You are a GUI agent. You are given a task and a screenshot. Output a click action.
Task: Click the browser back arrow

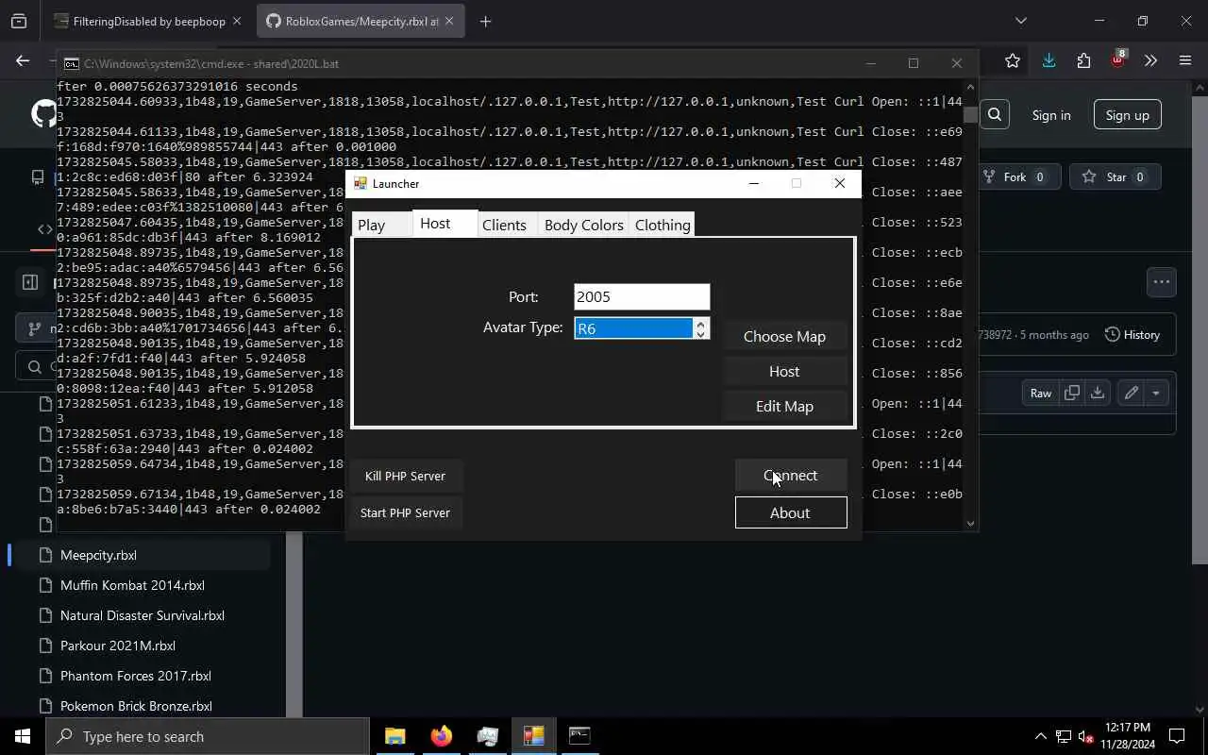pos(23,60)
